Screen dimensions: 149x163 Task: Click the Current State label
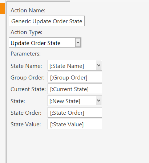click(28, 89)
